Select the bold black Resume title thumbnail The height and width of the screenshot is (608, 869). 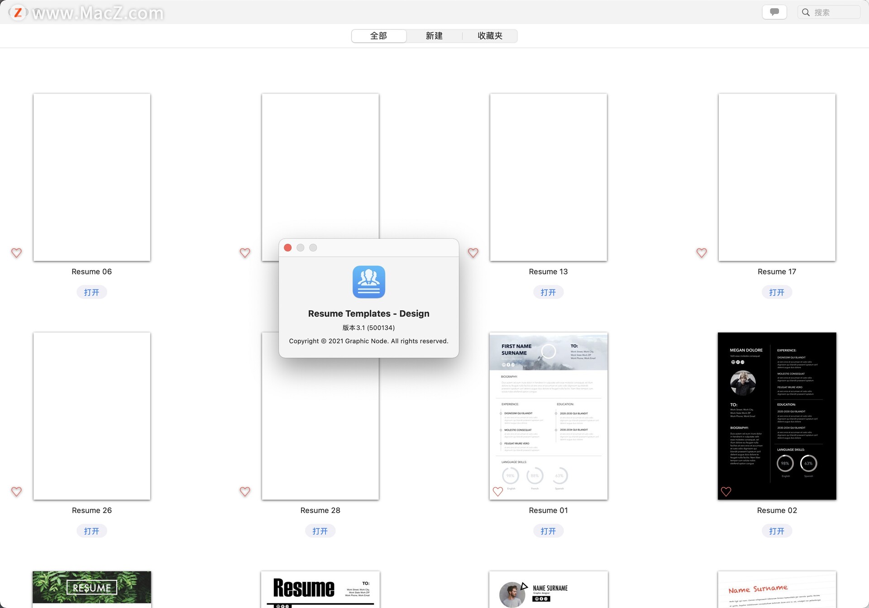click(x=320, y=589)
